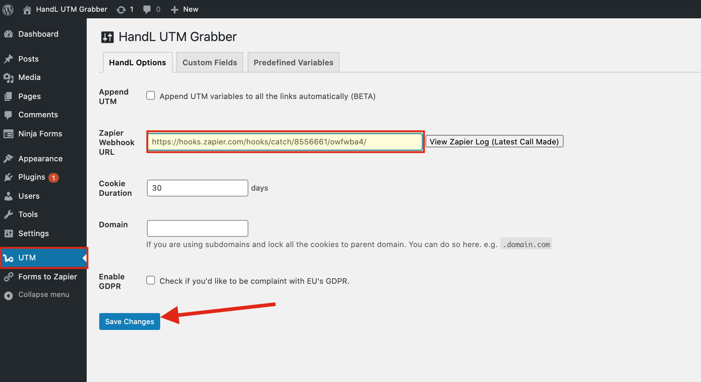Open Dashboard from the sidebar icon
Screen dimensions: 701x382
pyautogui.click(x=8, y=34)
